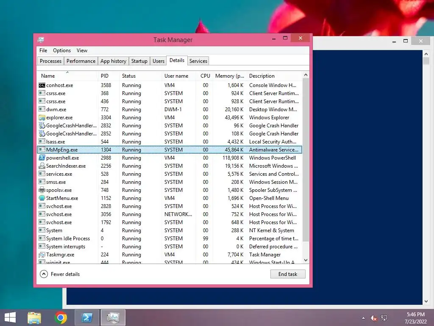Switch to PowerShell on the taskbar
Viewport: 434px width, 326px height.
coord(87,318)
